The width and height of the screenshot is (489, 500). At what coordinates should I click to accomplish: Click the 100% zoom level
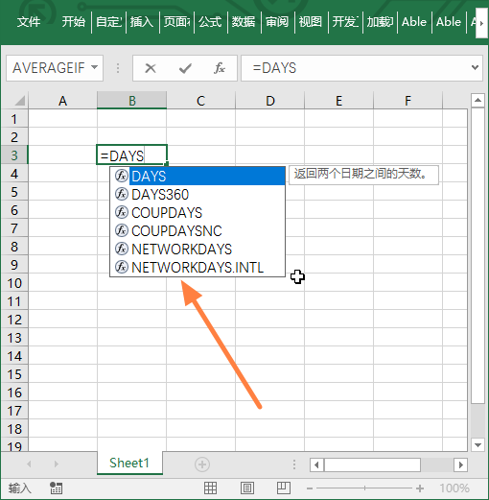pos(454,488)
